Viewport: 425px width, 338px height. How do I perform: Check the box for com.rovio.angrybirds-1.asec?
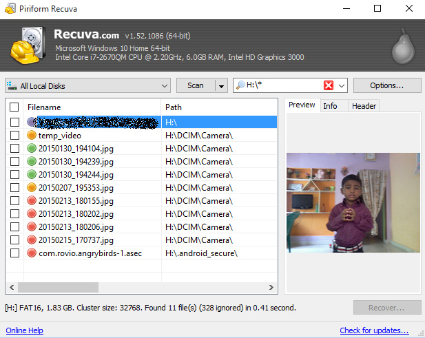tap(14, 253)
